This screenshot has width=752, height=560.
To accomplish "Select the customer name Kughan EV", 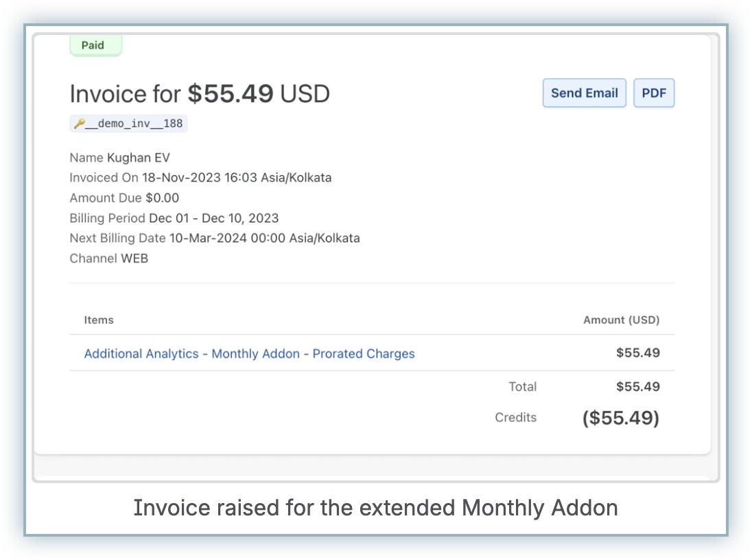I will coord(138,158).
